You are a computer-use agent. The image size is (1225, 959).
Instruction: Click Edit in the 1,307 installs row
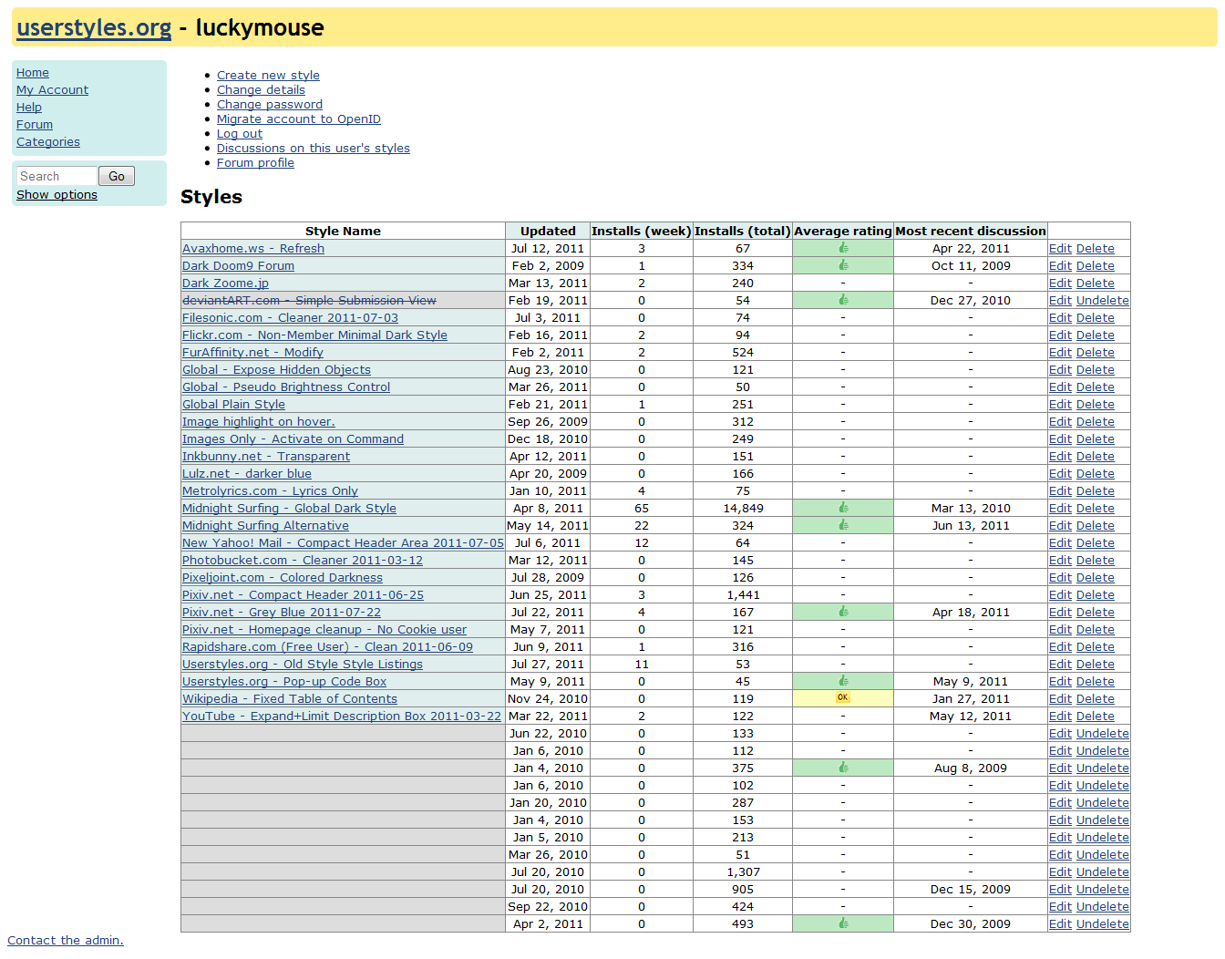point(1060,871)
